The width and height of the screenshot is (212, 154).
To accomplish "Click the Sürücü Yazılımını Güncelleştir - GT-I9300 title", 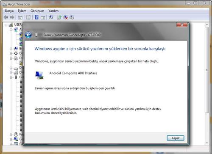I will 72,35.
